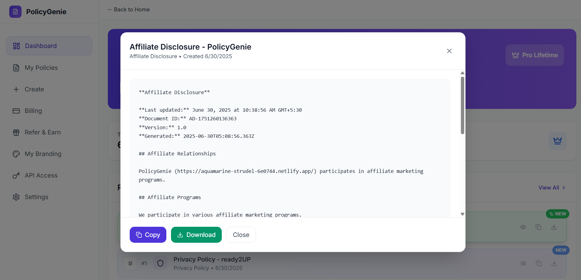Open the Dashboard sidebar item
581x280 pixels.
[x=49, y=46]
